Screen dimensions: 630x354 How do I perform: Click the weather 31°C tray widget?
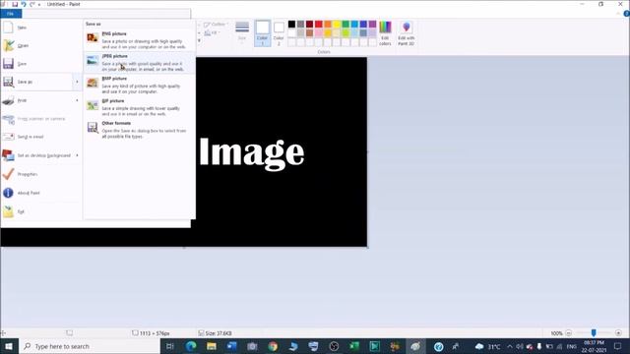[488, 346]
